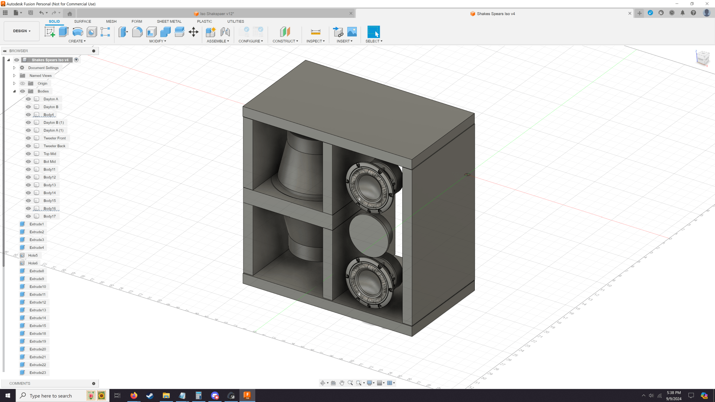Screen dimensions: 715x402
Task: Click the Offset Plane construct icon
Action: (x=285, y=32)
